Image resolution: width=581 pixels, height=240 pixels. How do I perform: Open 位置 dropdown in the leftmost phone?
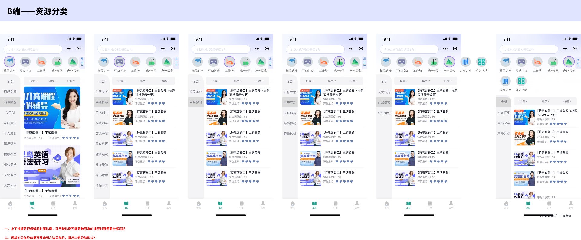click(x=33, y=81)
